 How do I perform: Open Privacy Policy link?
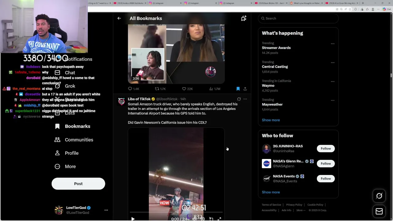pos(294,205)
